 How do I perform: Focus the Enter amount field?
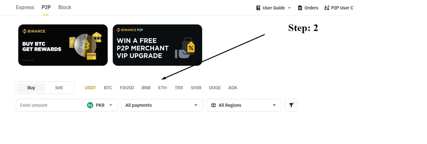[49, 105]
